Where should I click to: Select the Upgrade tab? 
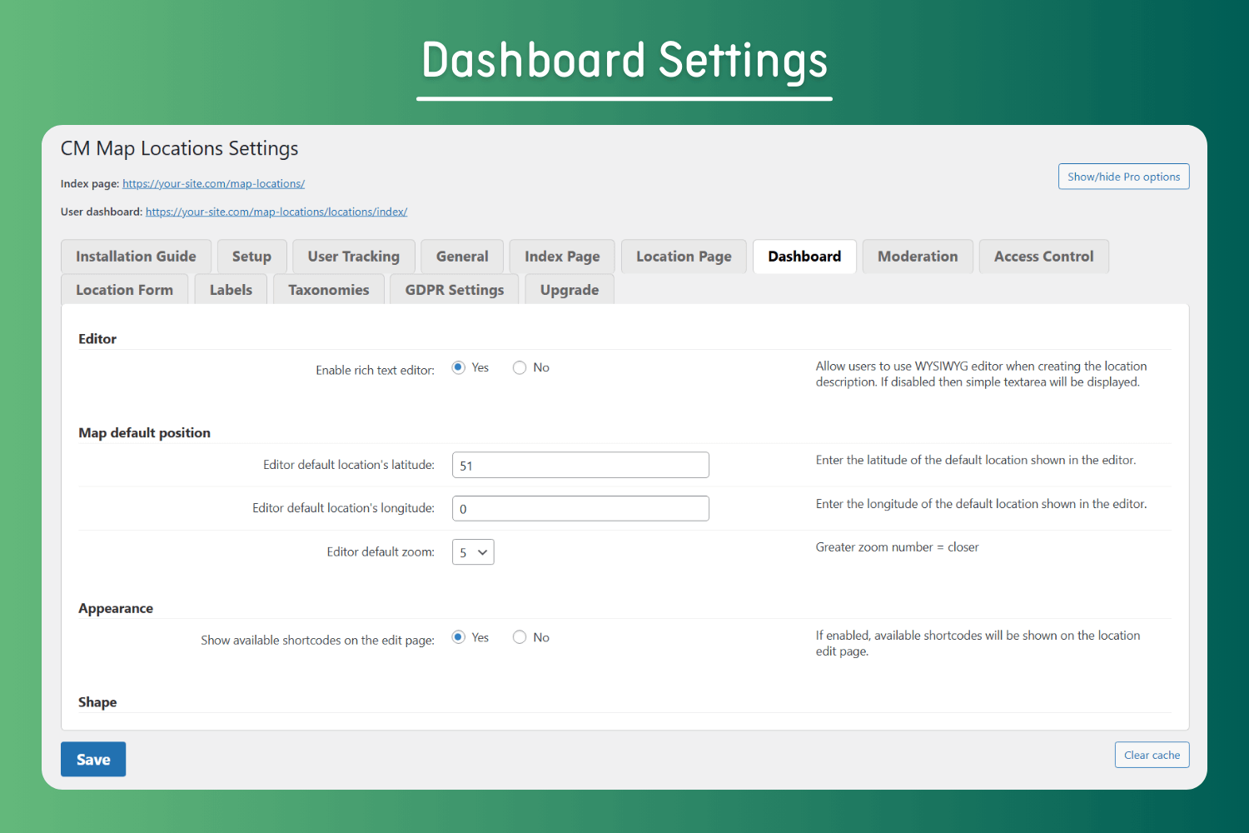570,290
